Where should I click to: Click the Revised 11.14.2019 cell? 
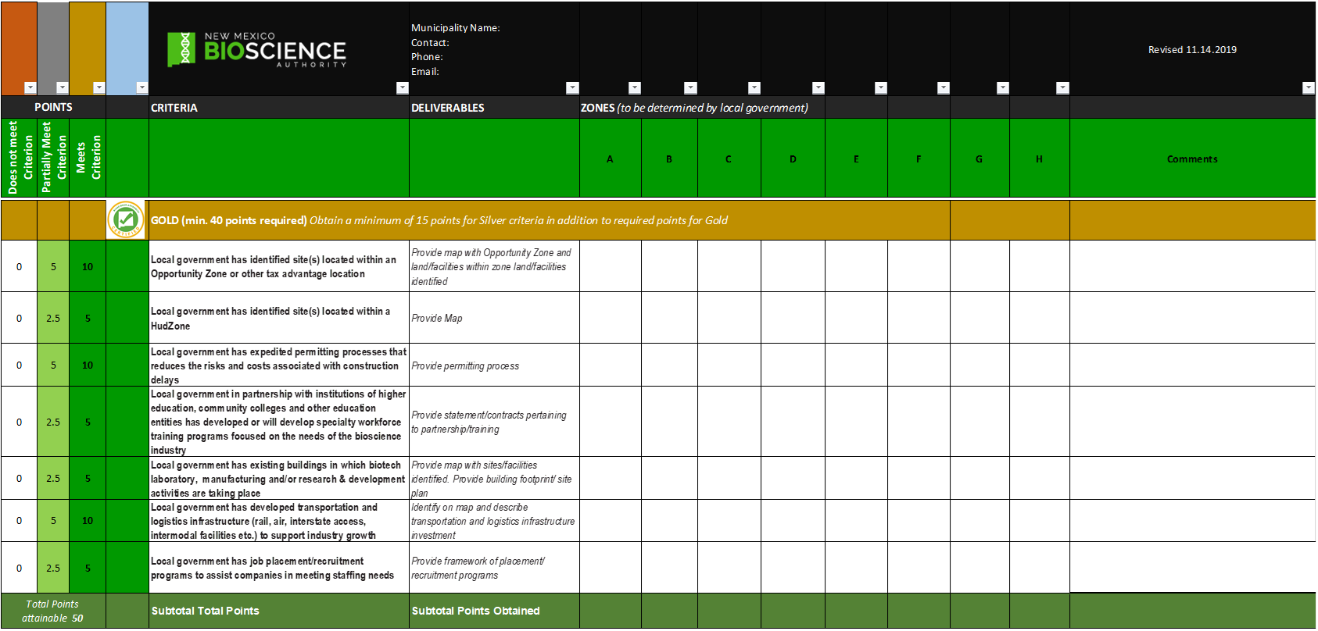pyautogui.click(x=1192, y=49)
